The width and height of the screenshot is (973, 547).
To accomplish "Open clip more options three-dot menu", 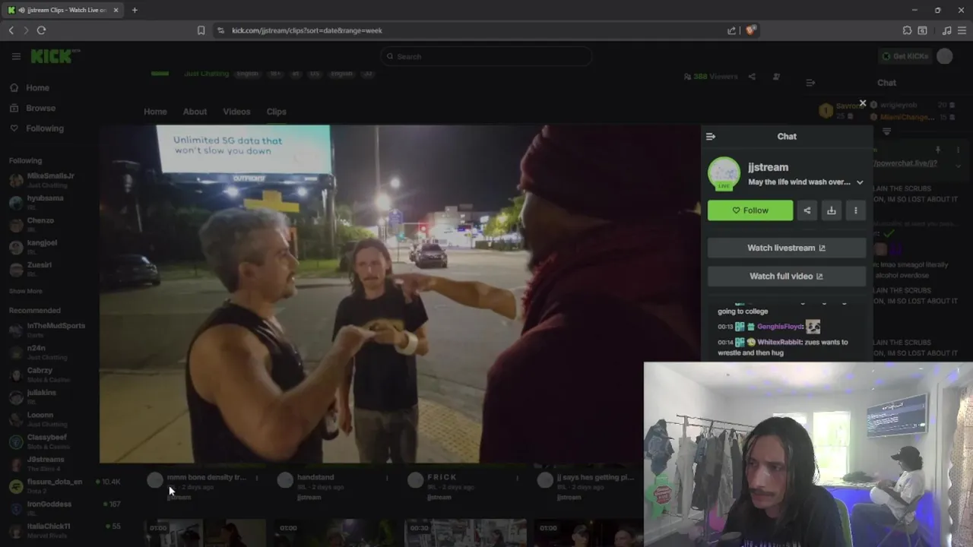I will click(x=856, y=210).
